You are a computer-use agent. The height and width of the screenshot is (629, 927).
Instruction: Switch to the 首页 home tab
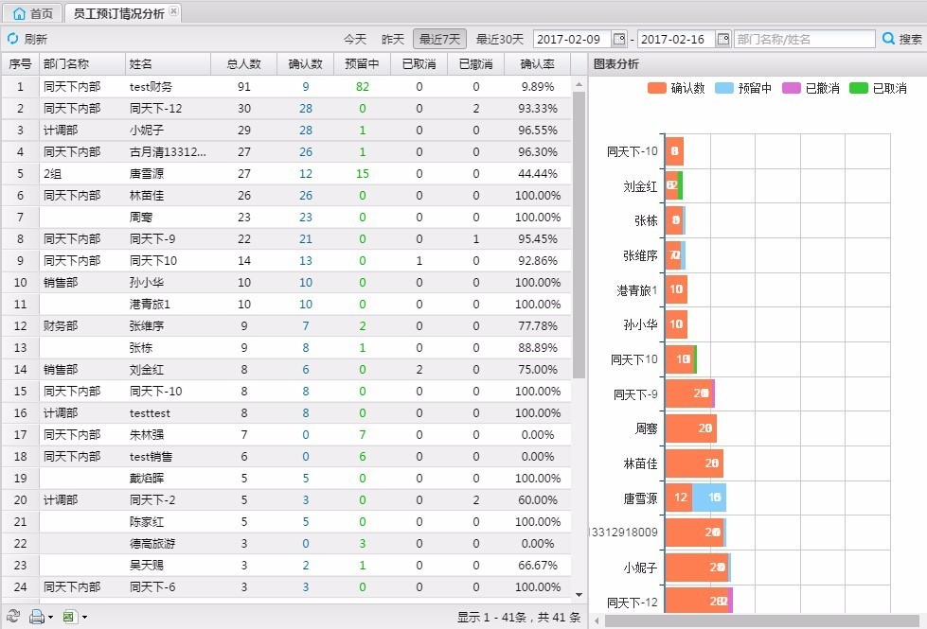33,13
